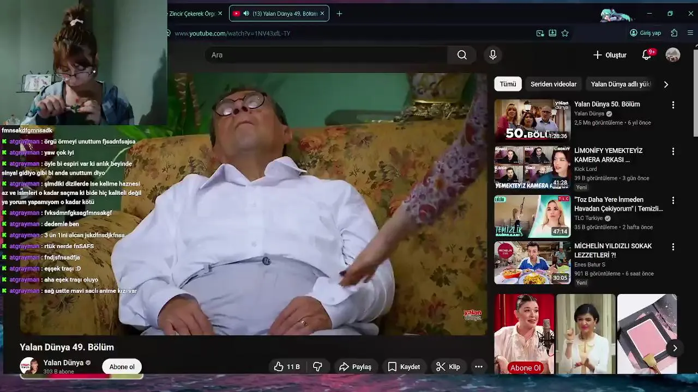Open the Yalan Dünya 50. Bölüm thumbnail
The image size is (698, 392).
click(532, 120)
